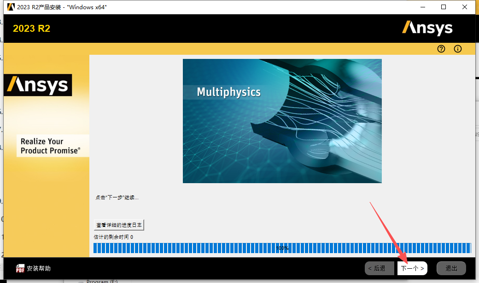This screenshot has width=479, height=283.
Task: Click the 退出 exit button
Action: [x=451, y=268]
